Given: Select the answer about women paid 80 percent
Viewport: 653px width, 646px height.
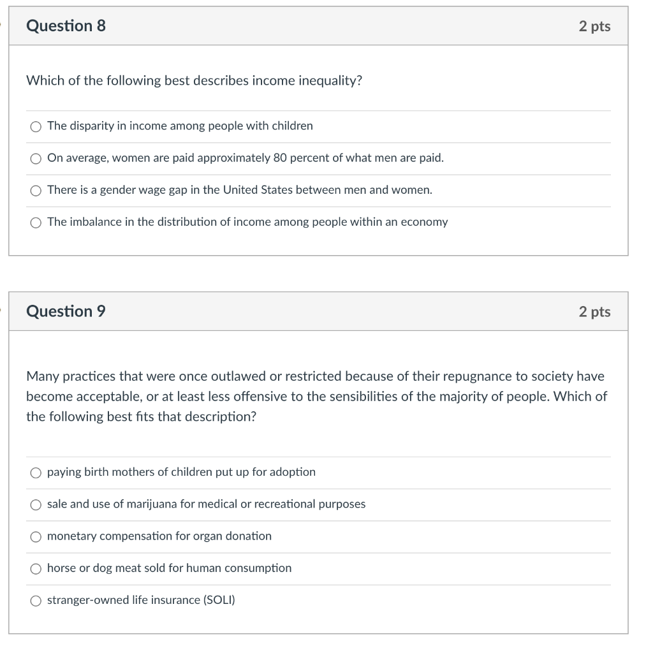Looking at the screenshot, I should point(36,158).
